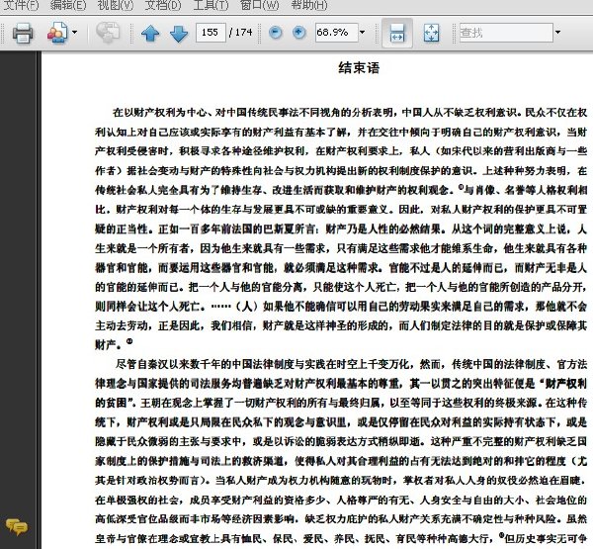Click the quoted phrase "财产权利的贫困"
The image size is (593, 549).
click(341, 393)
